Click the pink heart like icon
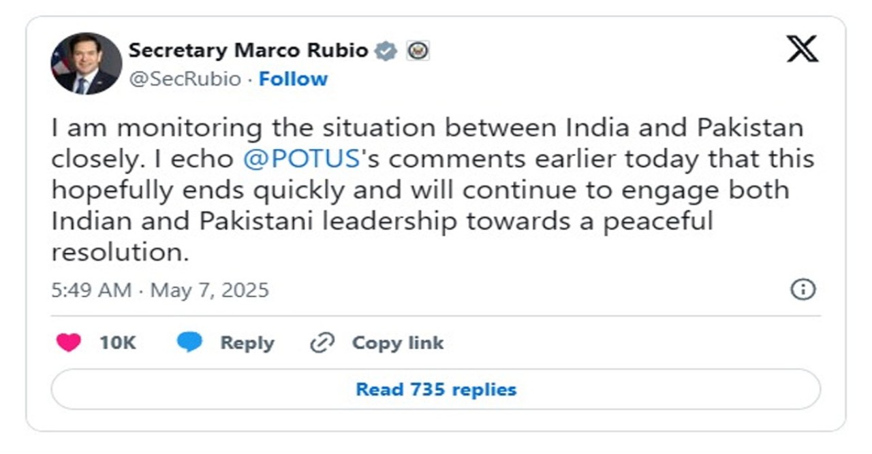 [68, 343]
